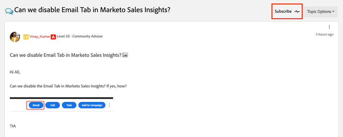Click the Call pill in embedded image
The image size is (343, 137).
coord(53,105)
